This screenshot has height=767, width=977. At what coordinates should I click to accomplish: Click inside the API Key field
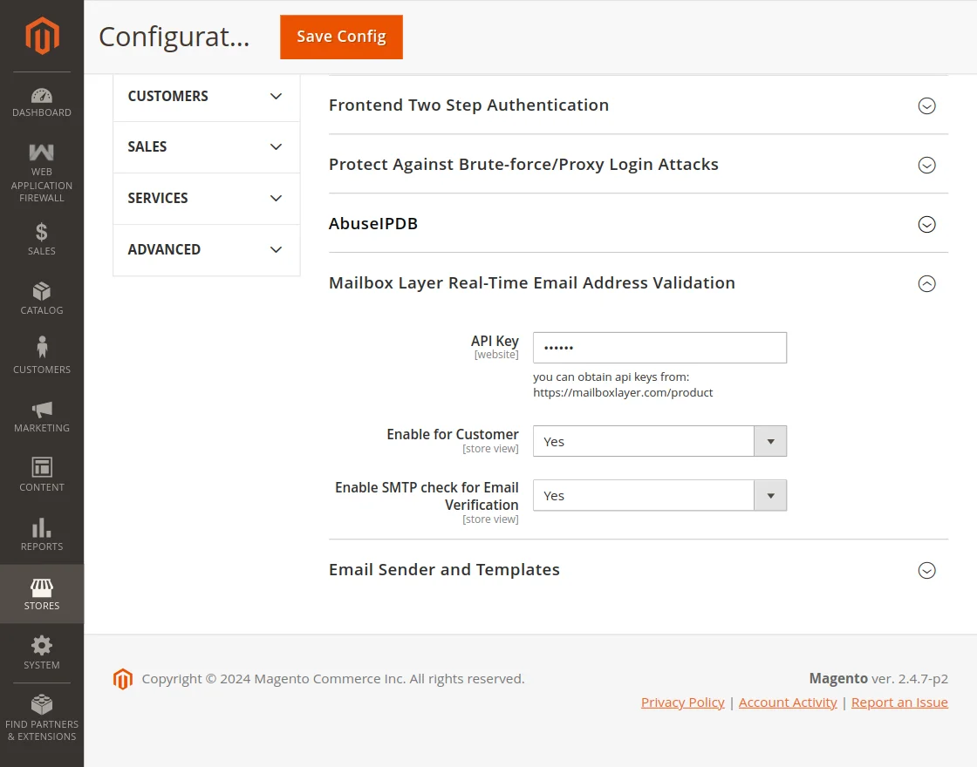pos(659,347)
